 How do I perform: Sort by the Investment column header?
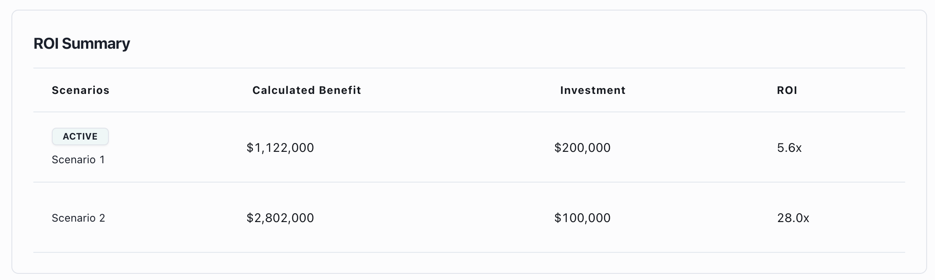tap(592, 90)
